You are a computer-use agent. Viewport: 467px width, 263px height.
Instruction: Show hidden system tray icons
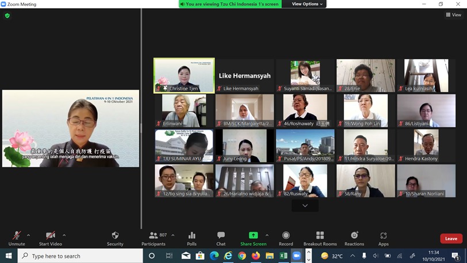coord(353,256)
